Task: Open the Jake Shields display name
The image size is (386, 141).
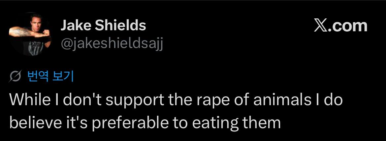Action: point(103,25)
